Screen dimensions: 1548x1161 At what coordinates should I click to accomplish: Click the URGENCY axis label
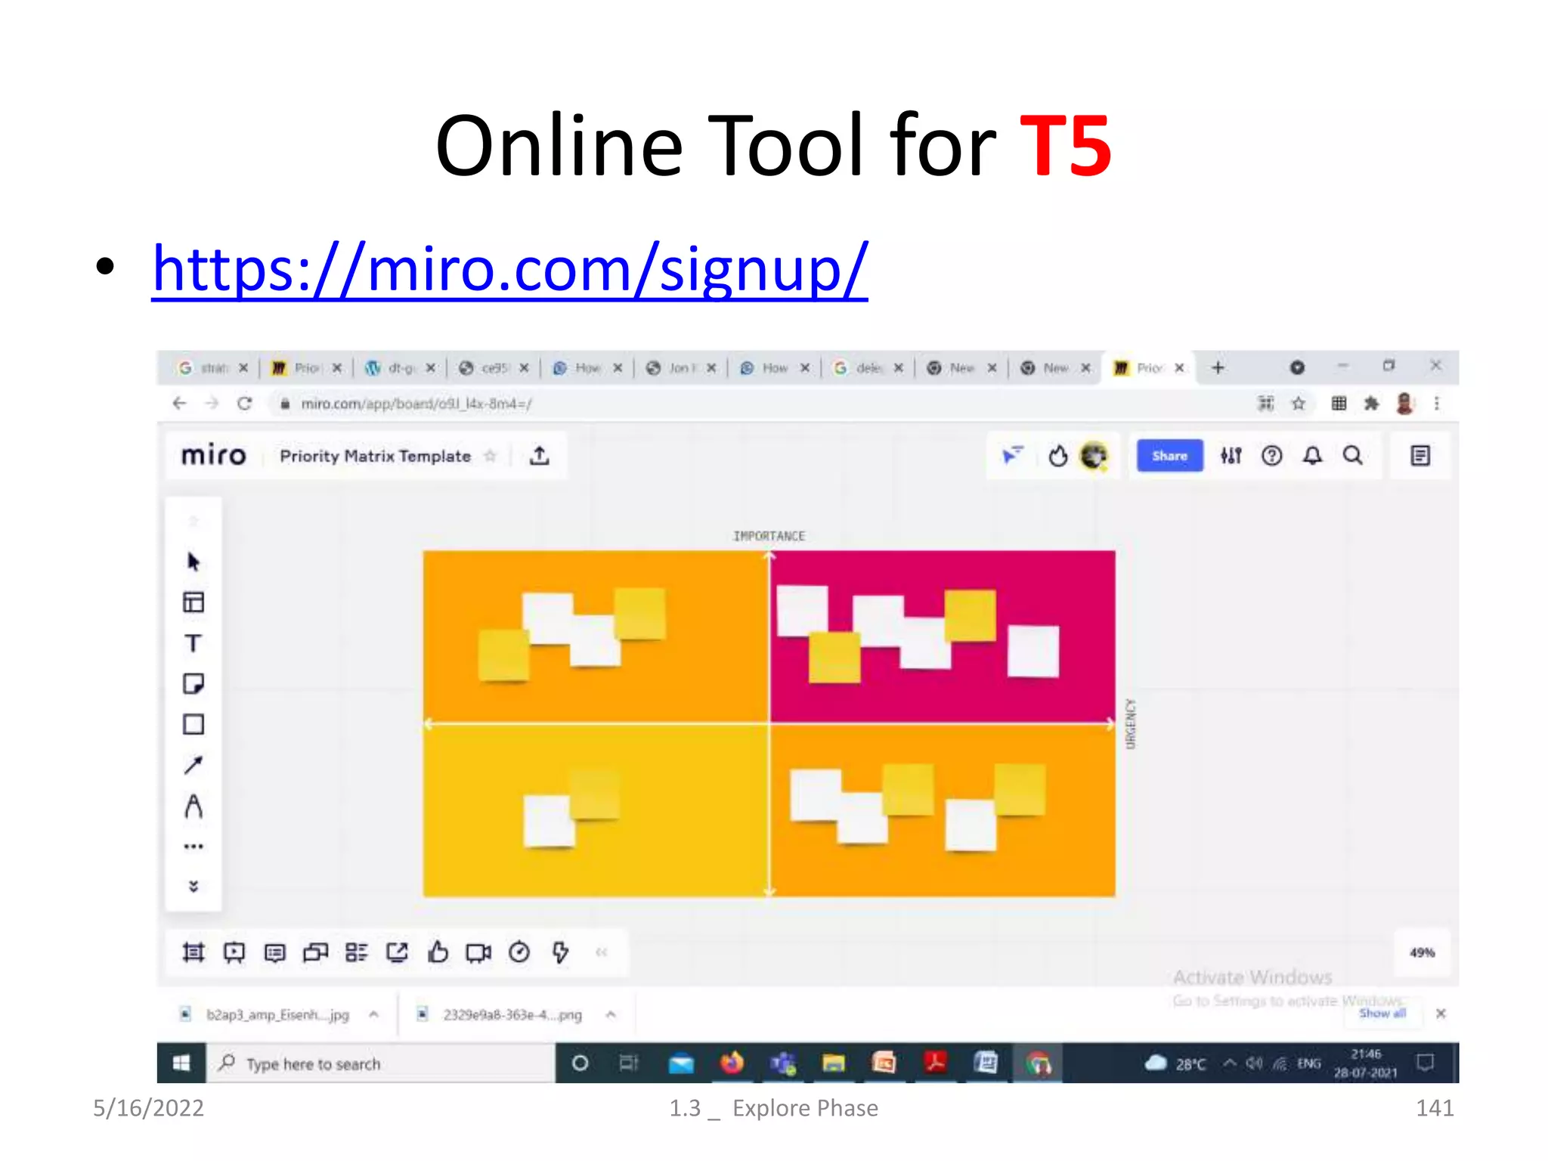pyautogui.click(x=1131, y=724)
